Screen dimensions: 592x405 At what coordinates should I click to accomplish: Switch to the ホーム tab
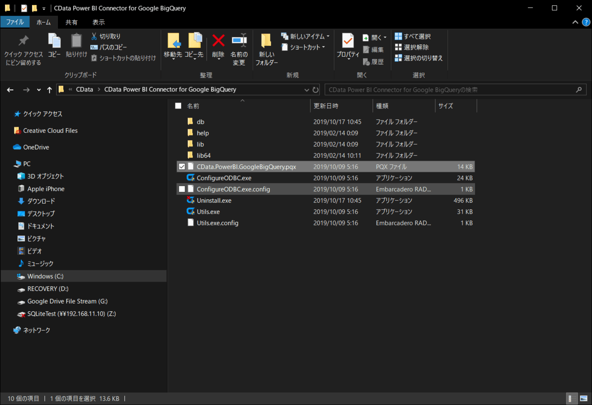coord(43,22)
